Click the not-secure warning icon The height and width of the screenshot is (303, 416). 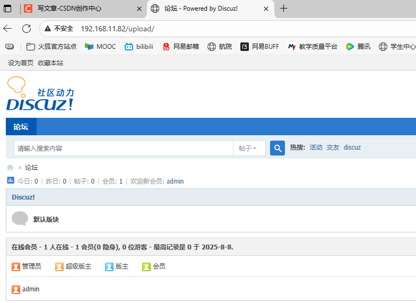(48, 29)
